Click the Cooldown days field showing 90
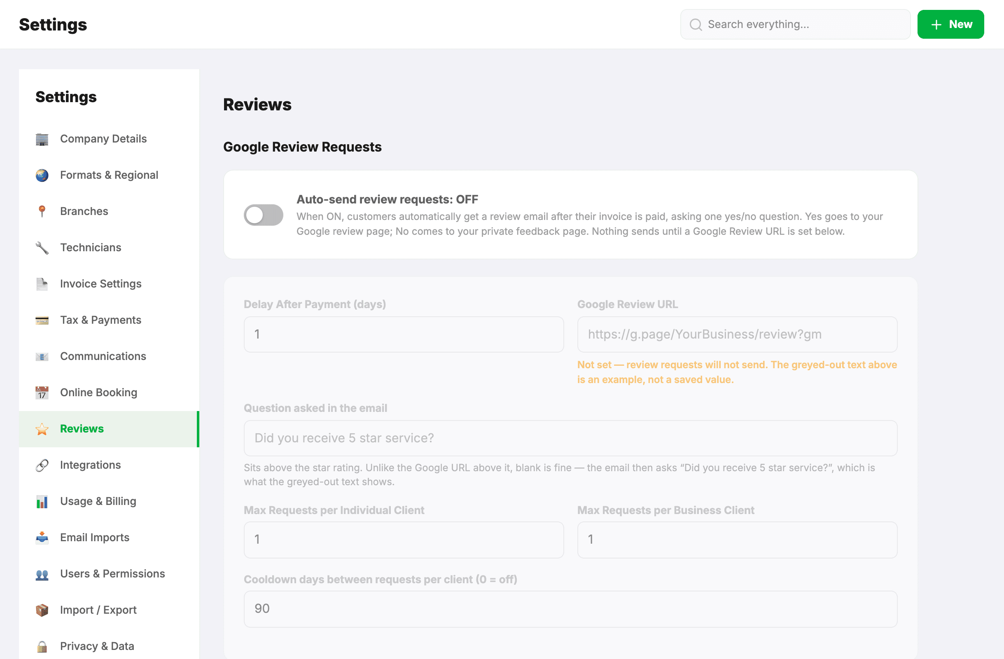The height and width of the screenshot is (659, 1004). 570,609
